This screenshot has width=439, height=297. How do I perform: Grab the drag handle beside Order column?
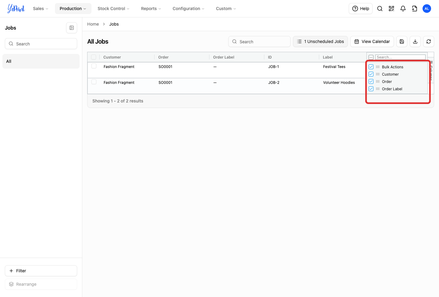pyautogui.click(x=378, y=81)
